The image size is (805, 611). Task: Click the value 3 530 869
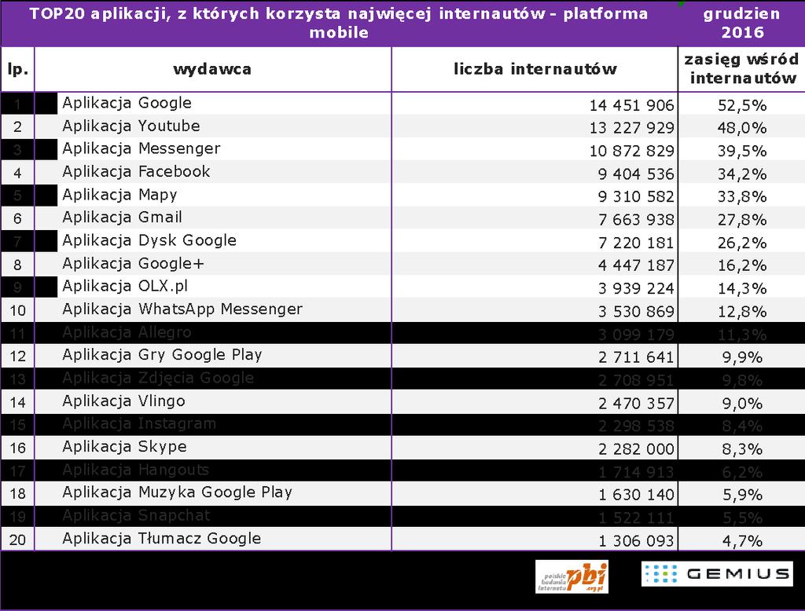(x=635, y=312)
